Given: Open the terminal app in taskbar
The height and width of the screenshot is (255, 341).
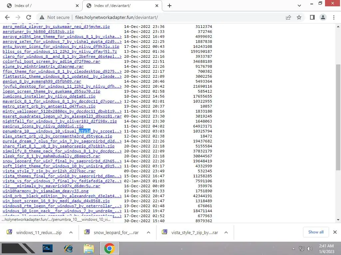Looking at the screenshot, I should coord(47,248).
